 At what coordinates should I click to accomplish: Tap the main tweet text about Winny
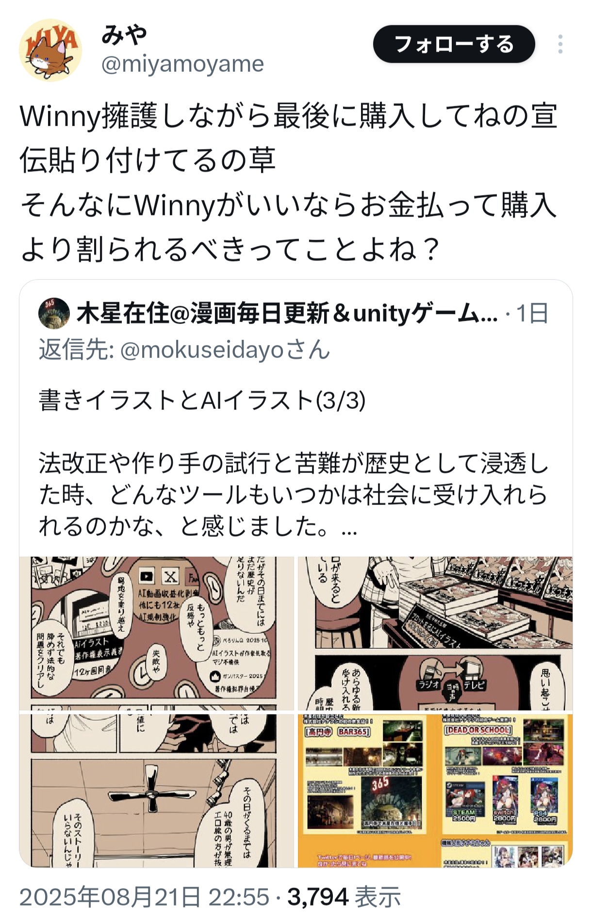289,182
